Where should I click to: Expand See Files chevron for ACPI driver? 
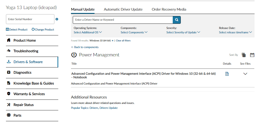[x=245, y=74]
